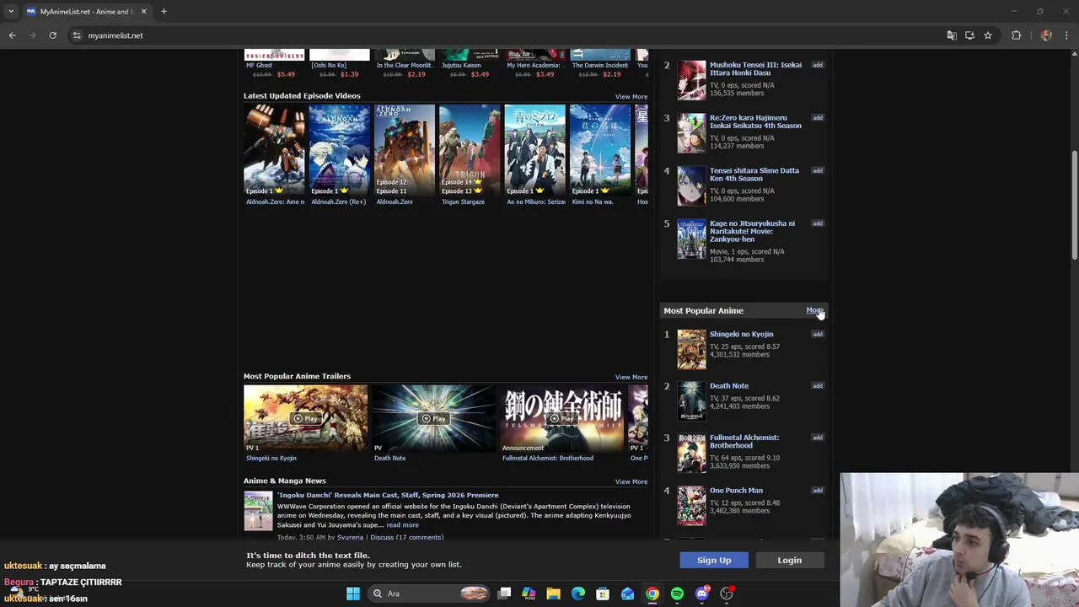
Task: Add Fullmetal Alchemist: Brotherhood to list
Action: [818, 438]
